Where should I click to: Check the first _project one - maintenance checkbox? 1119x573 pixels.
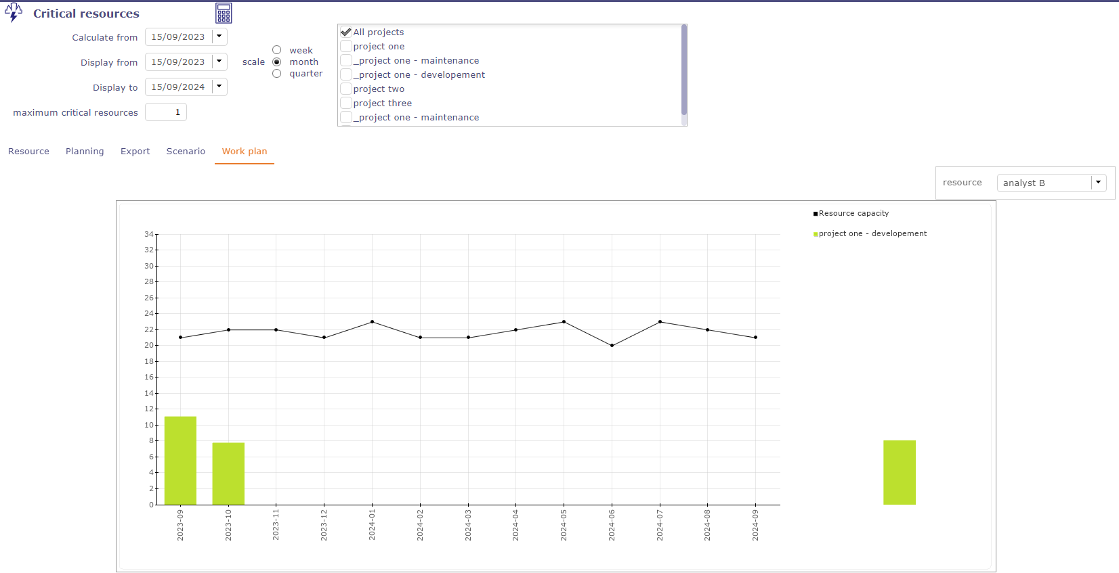click(x=346, y=60)
